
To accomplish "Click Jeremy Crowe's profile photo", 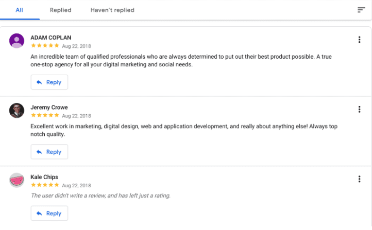I will point(17,111).
